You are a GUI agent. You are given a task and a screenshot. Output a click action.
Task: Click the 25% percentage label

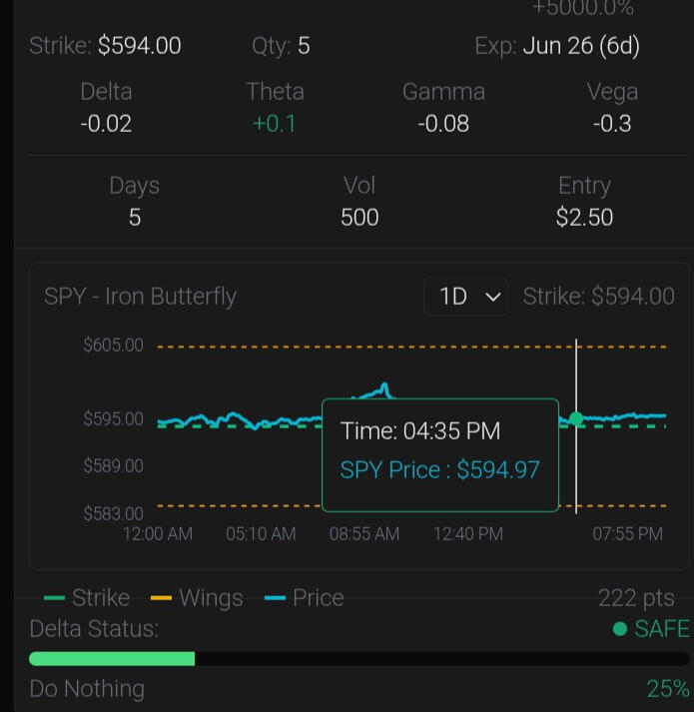tap(667, 689)
